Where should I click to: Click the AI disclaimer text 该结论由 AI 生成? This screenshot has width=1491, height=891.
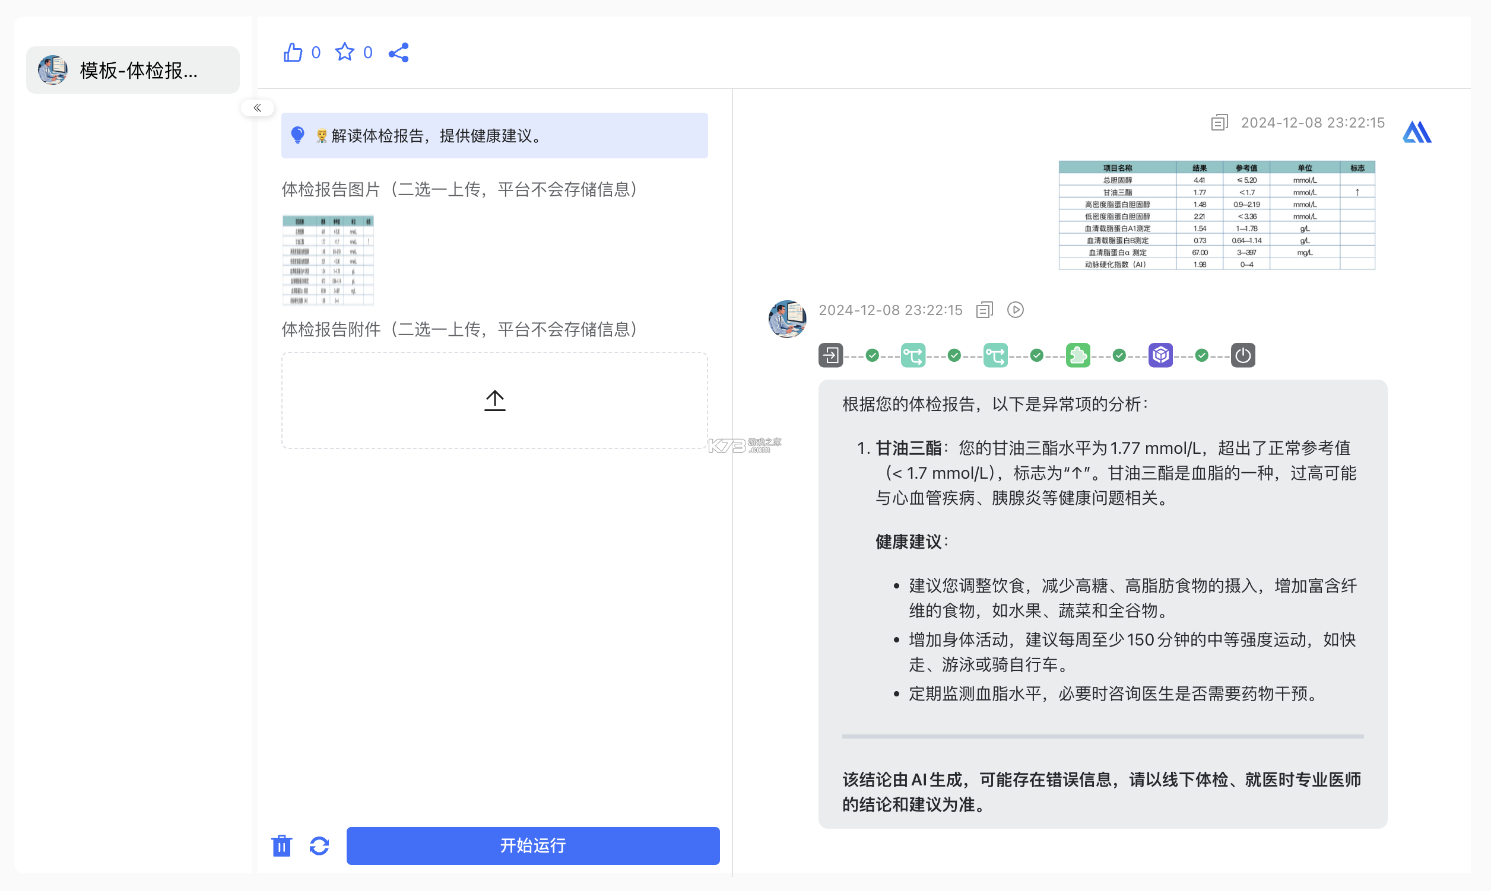1101,792
